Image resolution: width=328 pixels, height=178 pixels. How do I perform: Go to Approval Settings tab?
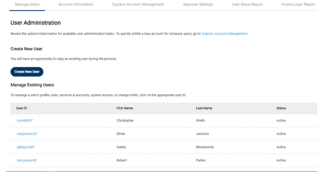[198, 4]
